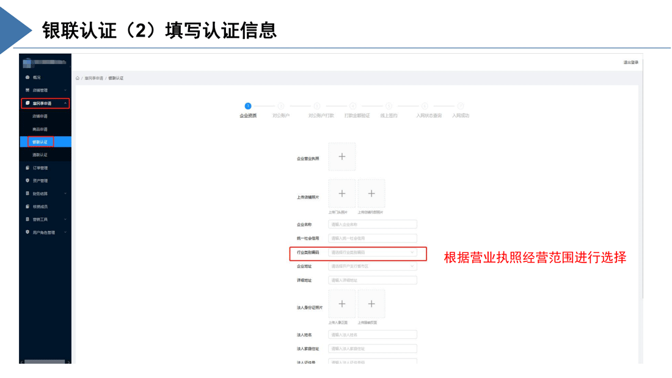Click the breadcrumb home icon
This screenshot has width=672, height=378.
tap(78, 78)
